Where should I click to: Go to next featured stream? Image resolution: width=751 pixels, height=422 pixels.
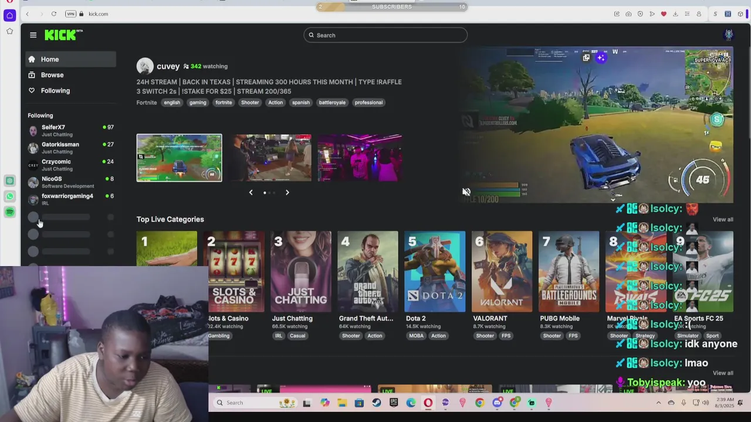point(287,192)
